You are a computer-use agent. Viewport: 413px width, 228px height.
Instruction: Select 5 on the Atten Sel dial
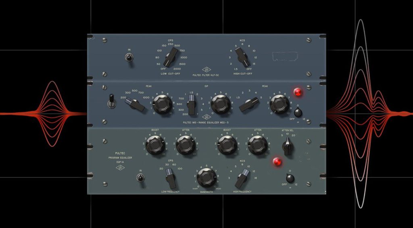click(282, 136)
